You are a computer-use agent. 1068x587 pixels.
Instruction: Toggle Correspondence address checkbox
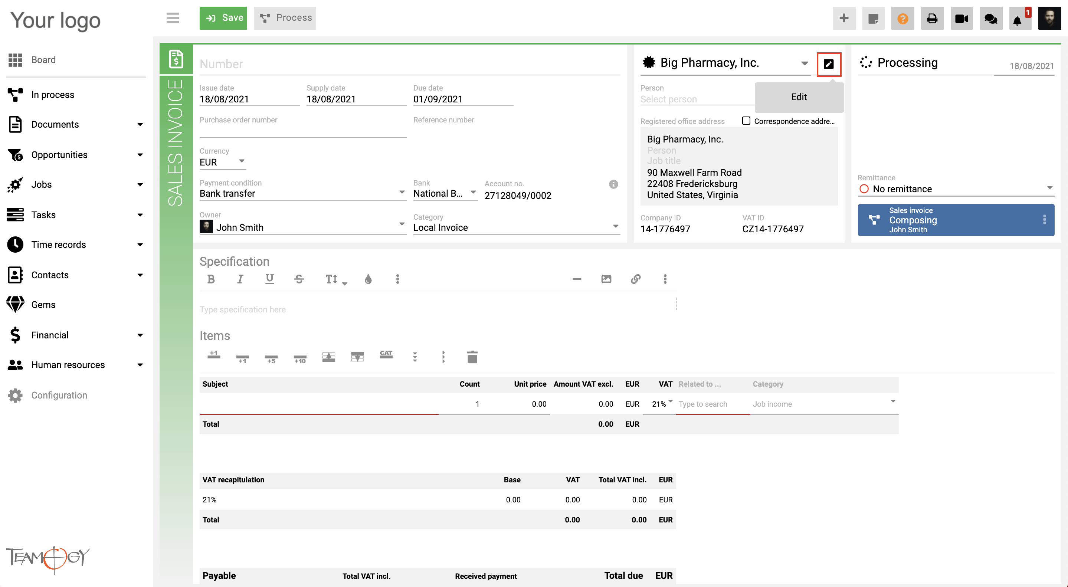[x=746, y=121]
